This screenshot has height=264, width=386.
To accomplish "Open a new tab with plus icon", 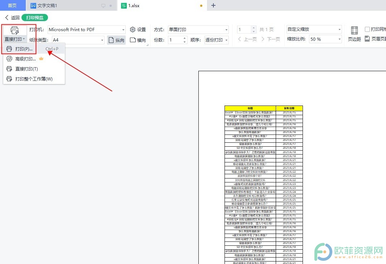I will click(213, 5).
